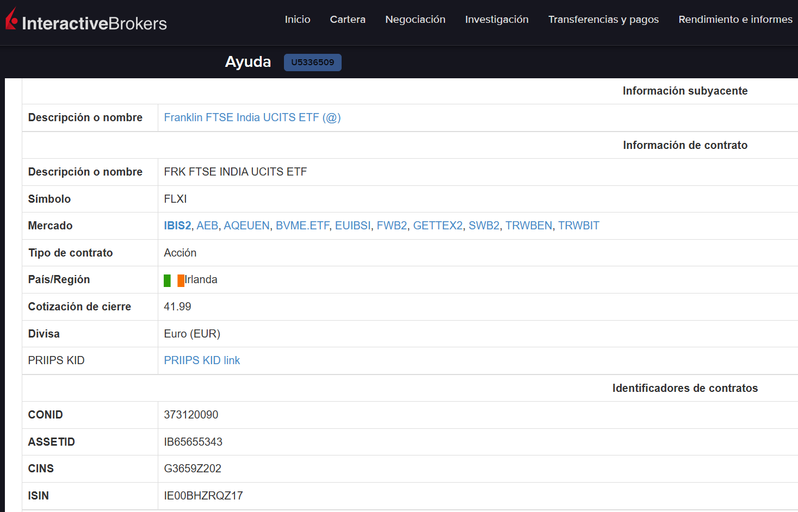The height and width of the screenshot is (512, 798).
Task: Click the symbol value FLXI
Action: 175,199
